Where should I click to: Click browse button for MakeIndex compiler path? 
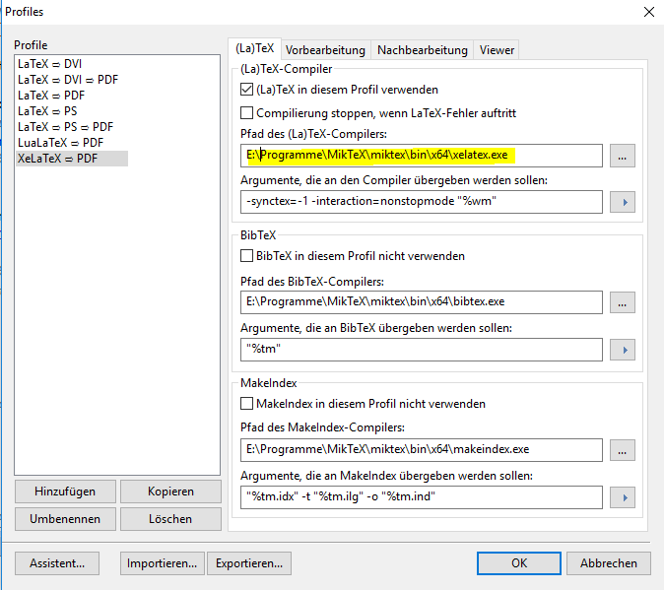(621, 450)
